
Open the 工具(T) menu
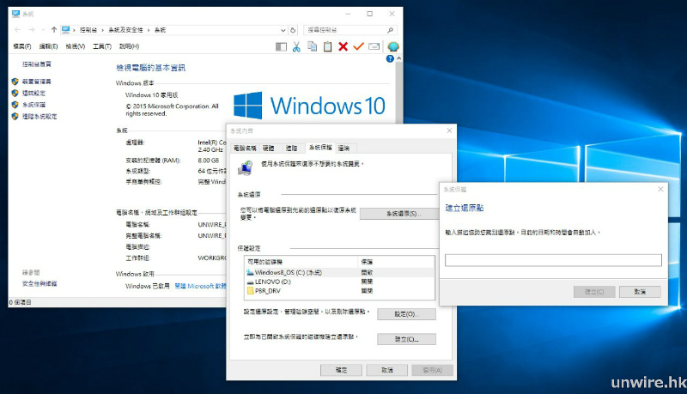[101, 46]
